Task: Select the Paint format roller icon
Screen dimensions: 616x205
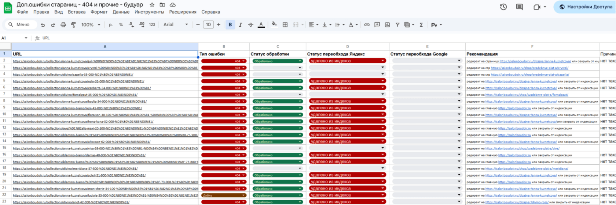Action: (x=73, y=25)
